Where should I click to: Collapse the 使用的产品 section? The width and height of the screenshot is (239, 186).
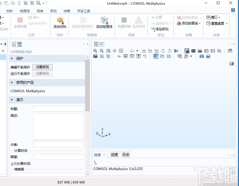point(12,83)
